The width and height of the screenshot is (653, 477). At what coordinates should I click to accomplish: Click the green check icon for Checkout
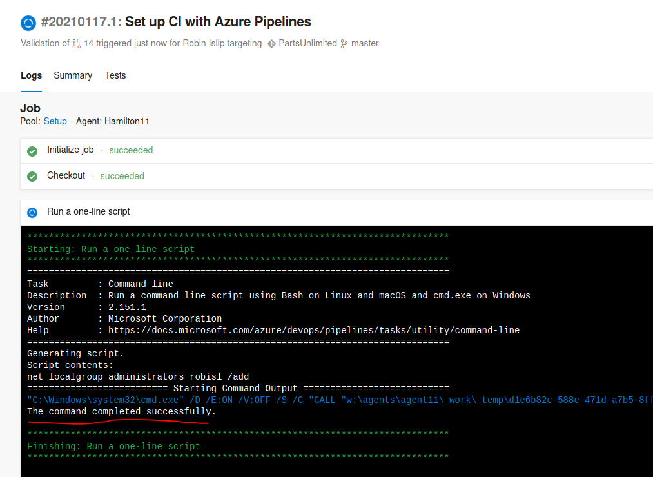tap(32, 176)
